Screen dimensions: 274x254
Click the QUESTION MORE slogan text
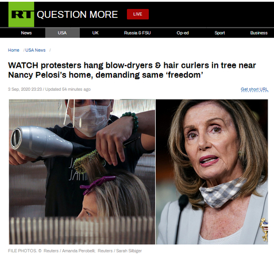coord(77,14)
